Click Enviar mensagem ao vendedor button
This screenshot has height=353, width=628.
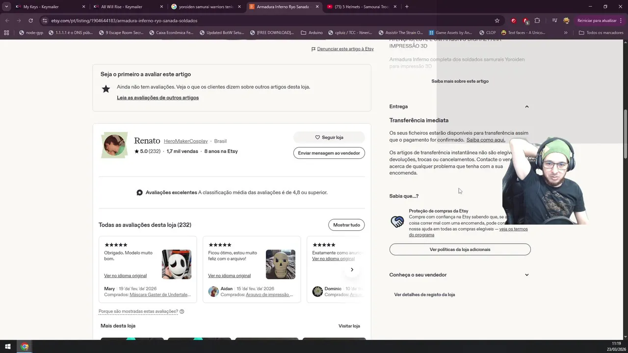point(329,153)
